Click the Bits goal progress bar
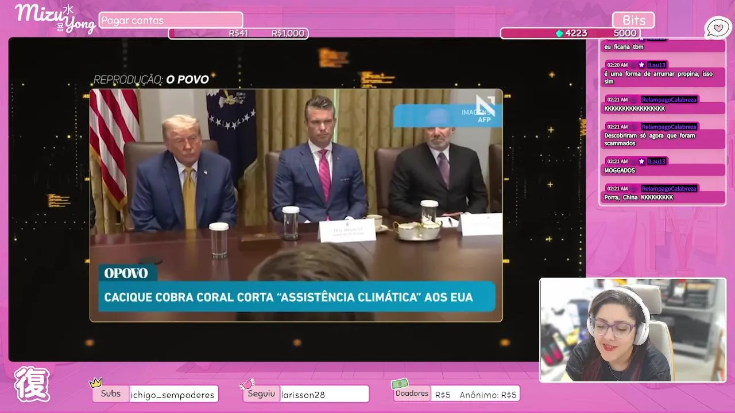Viewport: 735px width, 413px height. click(x=570, y=33)
